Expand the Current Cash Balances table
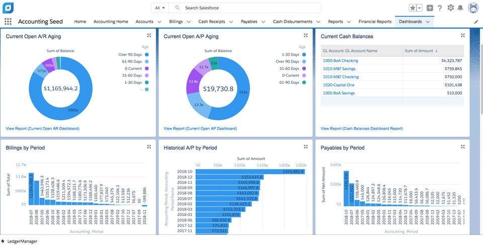 [x=463, y=36]
